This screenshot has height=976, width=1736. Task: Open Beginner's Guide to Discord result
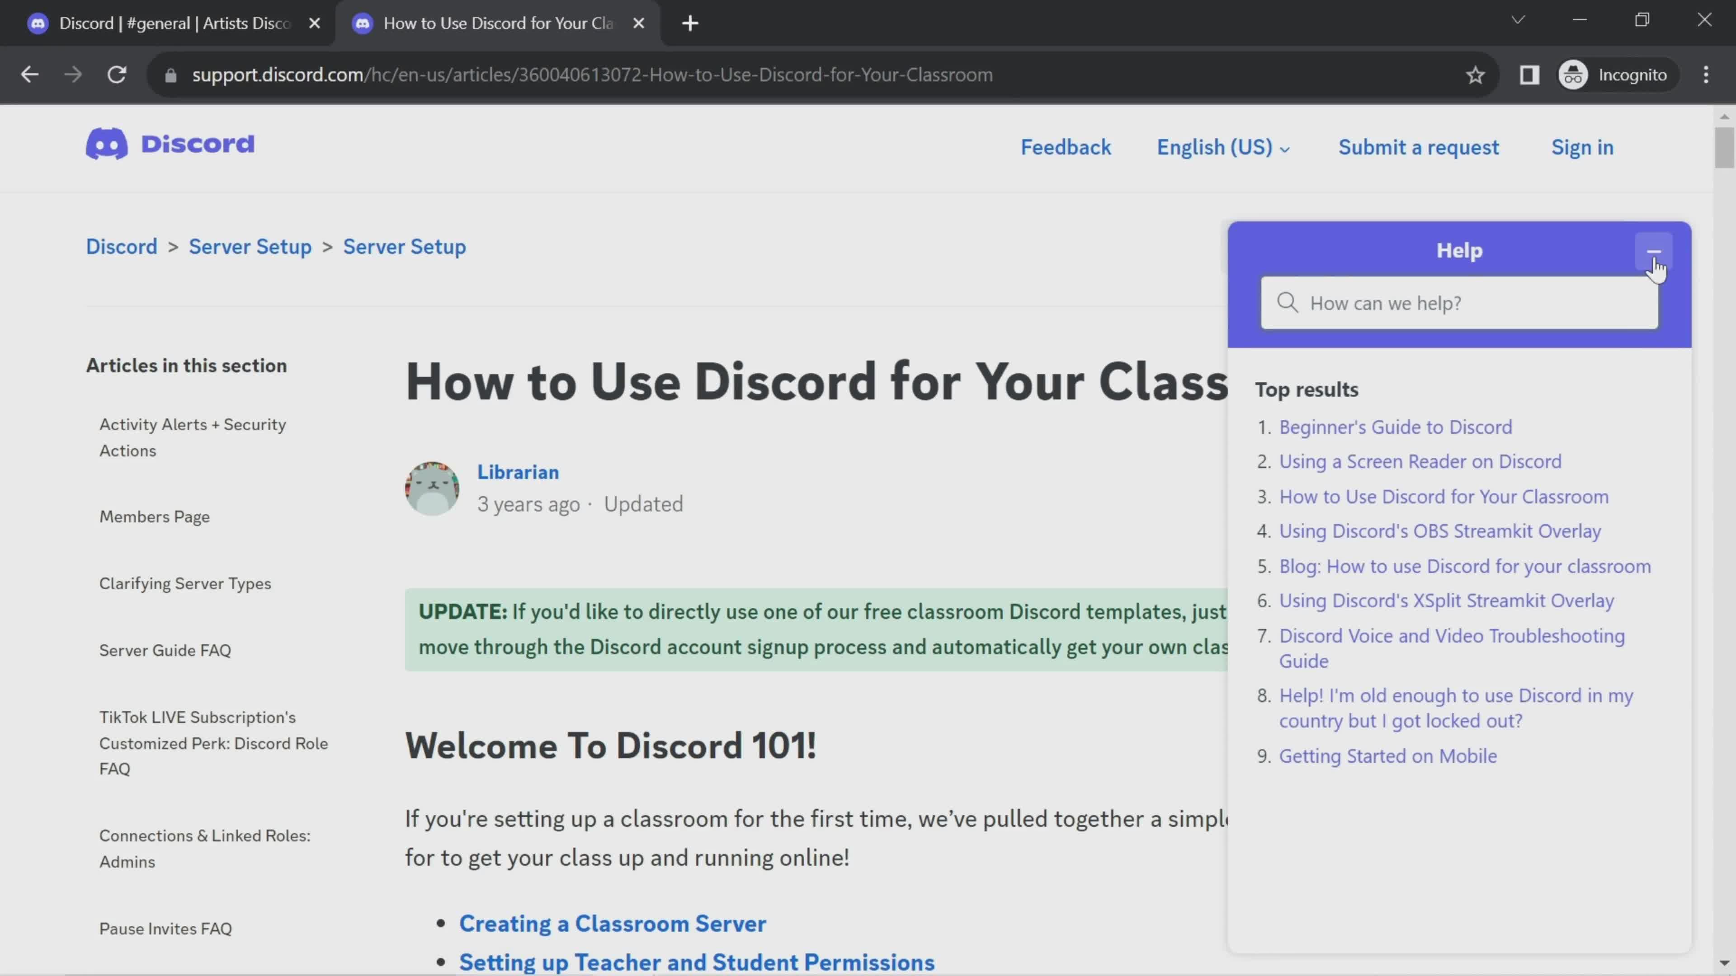pyautogui.click(x=1396, y=427)
